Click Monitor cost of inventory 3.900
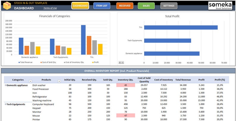The height and width of the screenshot is (121, 236). (163, 112)
